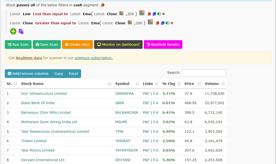Click the Run Scan button
The width and height of the screenshot is (276, 164).
point(18,45)
